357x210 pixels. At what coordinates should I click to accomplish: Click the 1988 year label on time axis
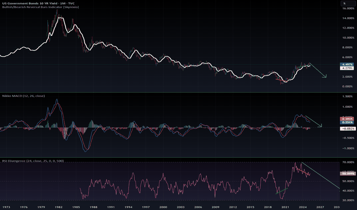pyautogui.click(x=93, y=207)
